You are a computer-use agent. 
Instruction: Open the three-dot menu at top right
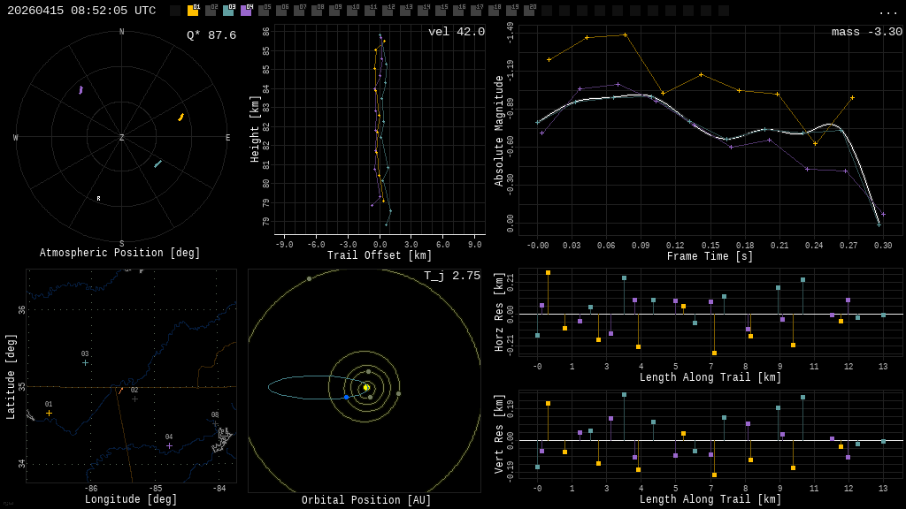point(887,11)
